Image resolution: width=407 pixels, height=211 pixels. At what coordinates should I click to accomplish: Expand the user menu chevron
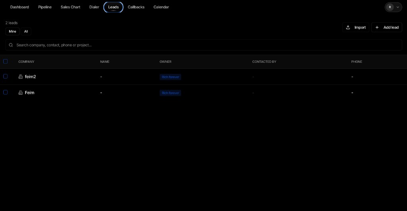click(x=397, y=7)
